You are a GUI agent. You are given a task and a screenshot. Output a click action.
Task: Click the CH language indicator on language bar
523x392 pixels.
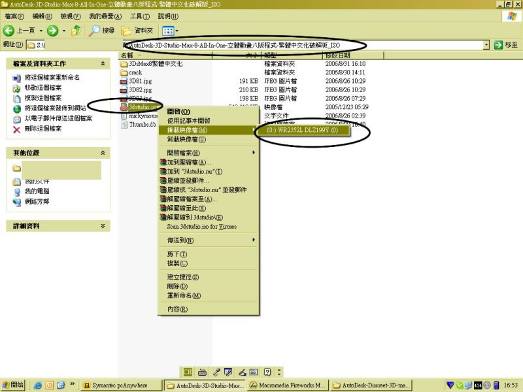[188, 372]
